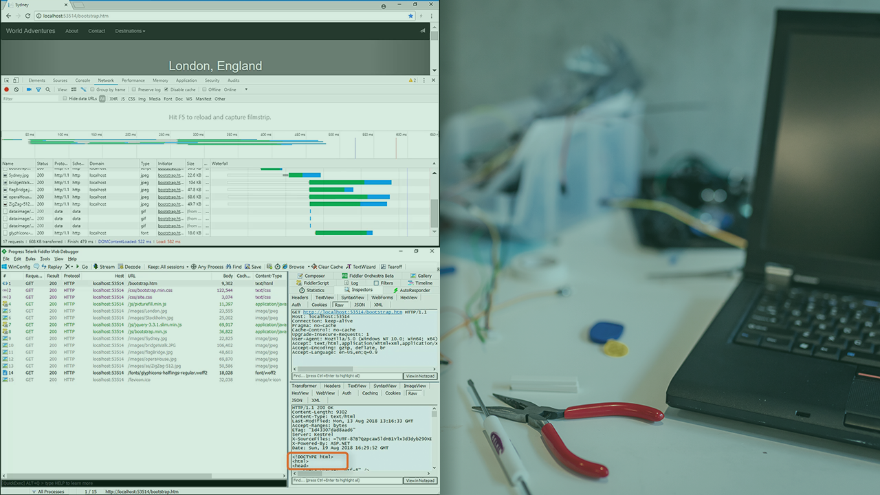Open the DevTools search magnifier
The width and height of the screenshot is (880, 495).
point(48,89)
